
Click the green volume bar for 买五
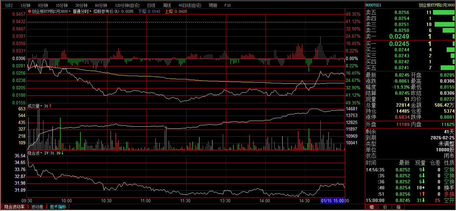(x=448, y=68)
